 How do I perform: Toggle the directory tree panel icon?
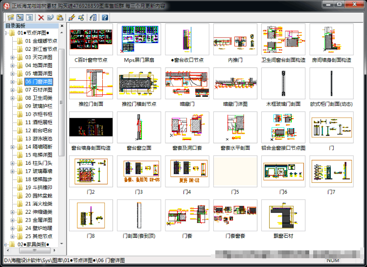coord(20,18)
